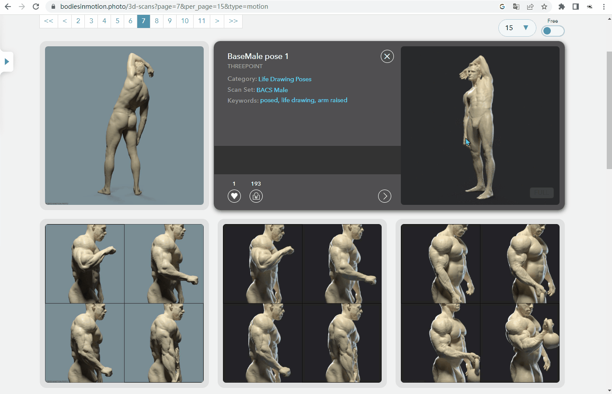Like BaseMale pose 1 with the heart
Screen dimensions: 612x394
click(234, 196)
